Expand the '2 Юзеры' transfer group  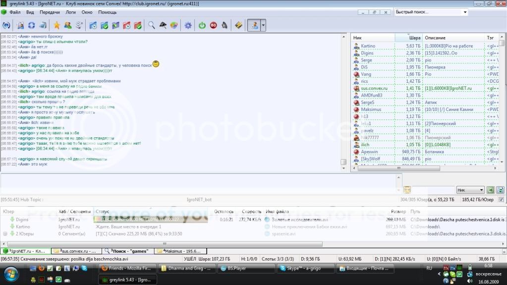coord(5,233)
